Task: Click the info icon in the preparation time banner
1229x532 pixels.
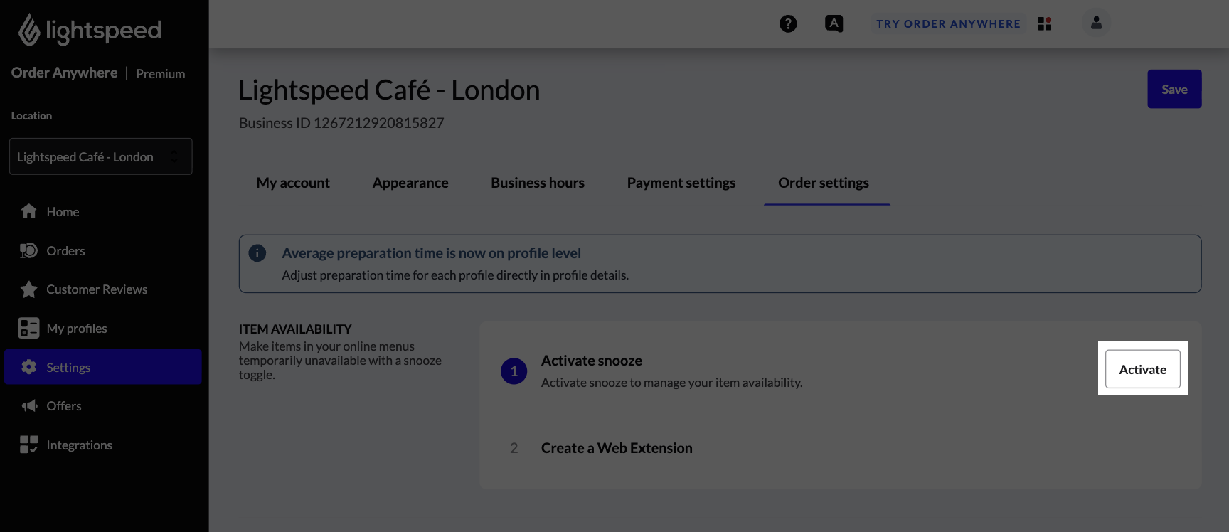Action: point(257,252)
